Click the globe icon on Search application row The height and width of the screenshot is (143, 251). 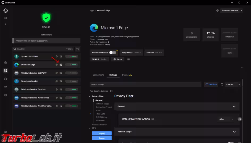(x=57, y=81)
